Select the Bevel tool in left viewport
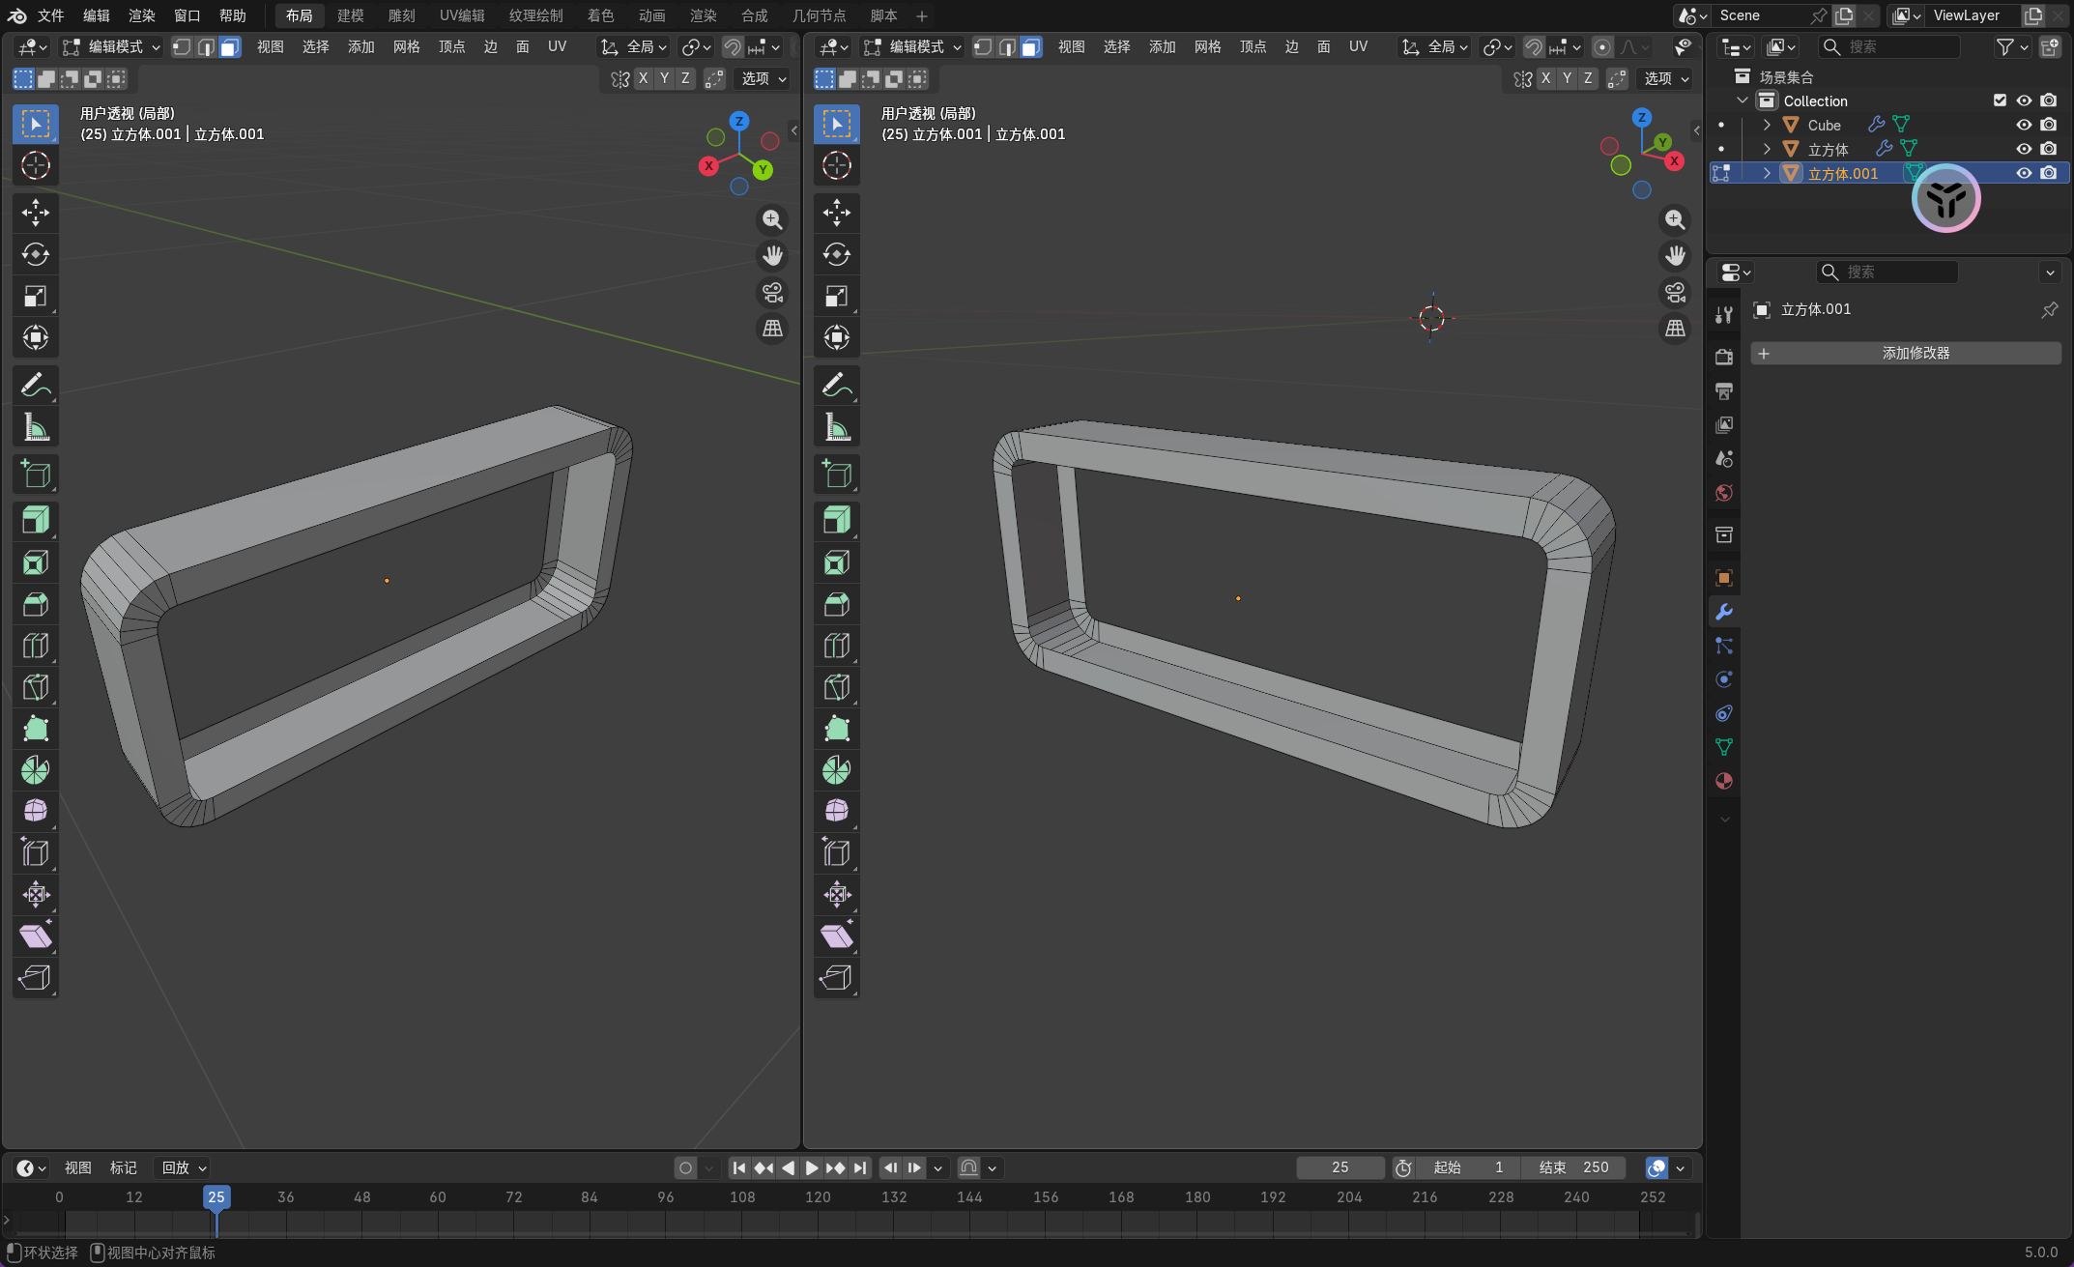 click(x=36, y=604)
